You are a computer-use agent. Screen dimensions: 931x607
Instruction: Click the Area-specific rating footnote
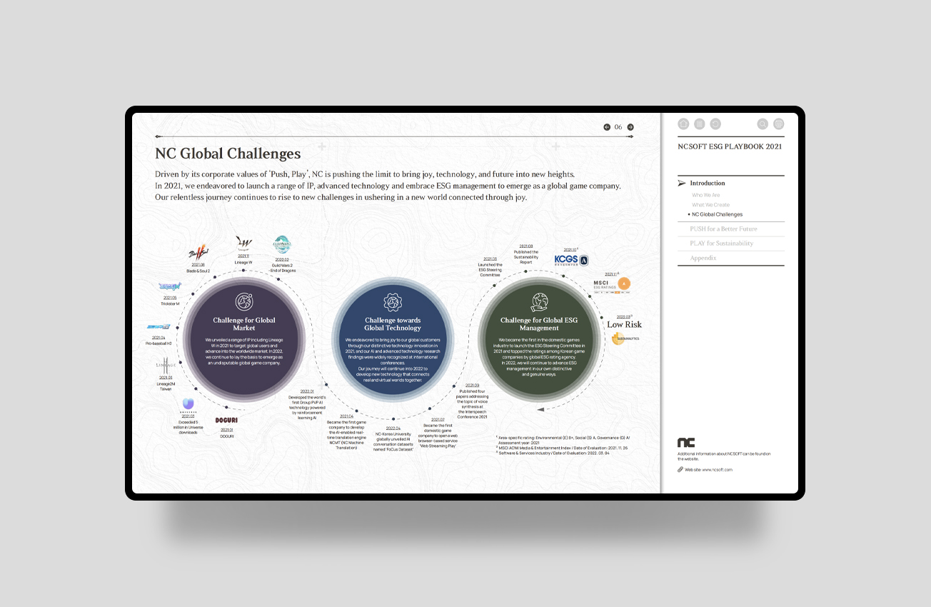[x=563, y=440]
